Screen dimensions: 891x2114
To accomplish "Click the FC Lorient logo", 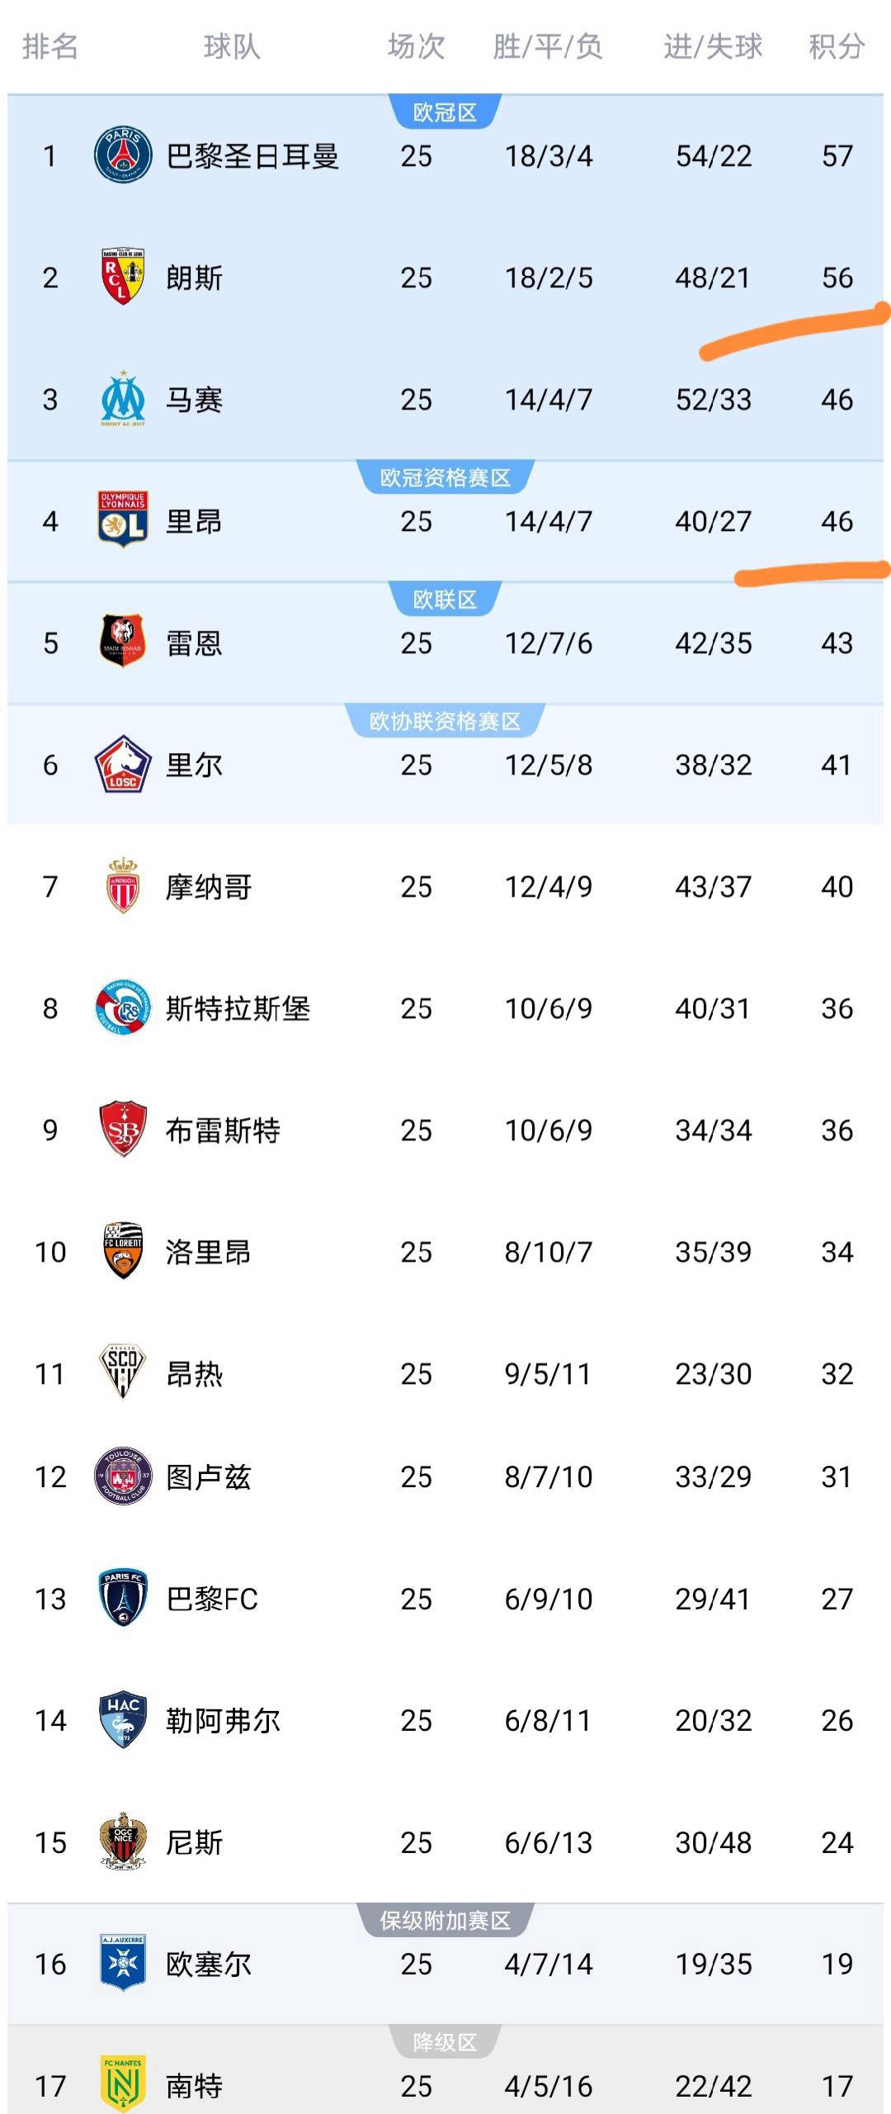I will pyautogui.click(x=123, y=1250).
